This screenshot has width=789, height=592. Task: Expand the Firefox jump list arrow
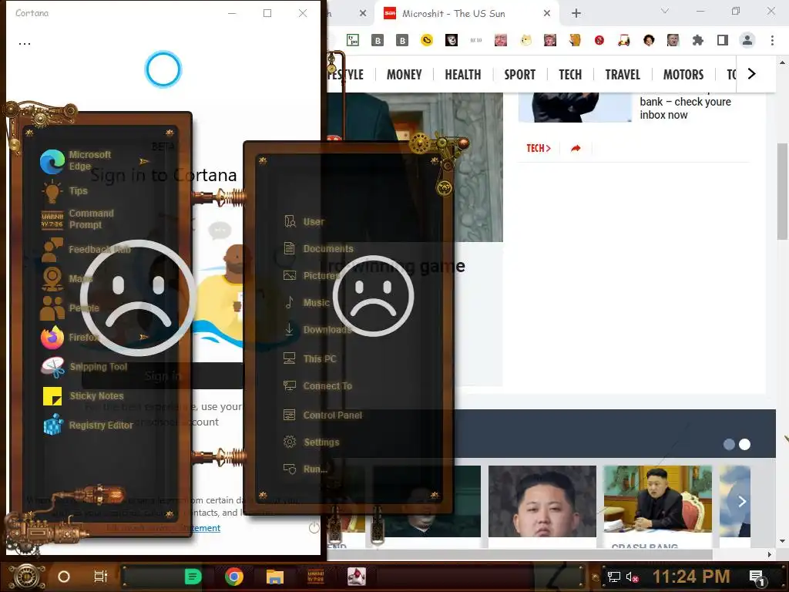coord(144,337)
